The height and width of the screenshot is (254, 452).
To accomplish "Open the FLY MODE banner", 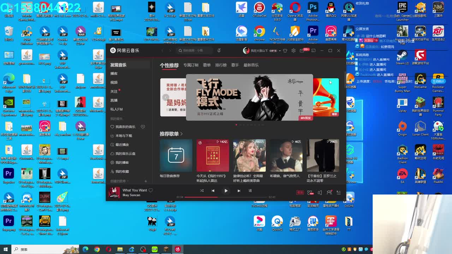I will click(x=249, y=97).
